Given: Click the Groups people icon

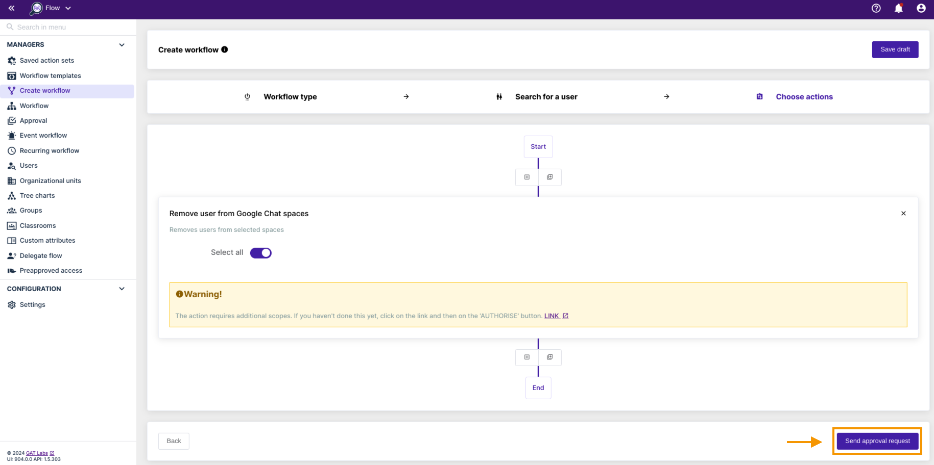Looking at the screenshot, I should click(12, 211).
